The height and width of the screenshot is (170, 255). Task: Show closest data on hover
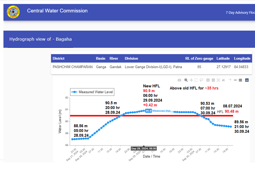pyautogui.click(x=235, y=80)
